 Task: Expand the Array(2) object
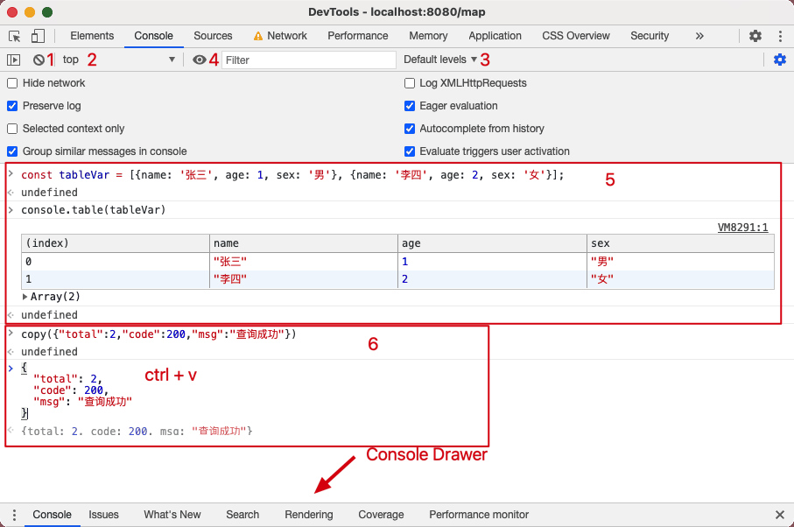pos(25,297)
